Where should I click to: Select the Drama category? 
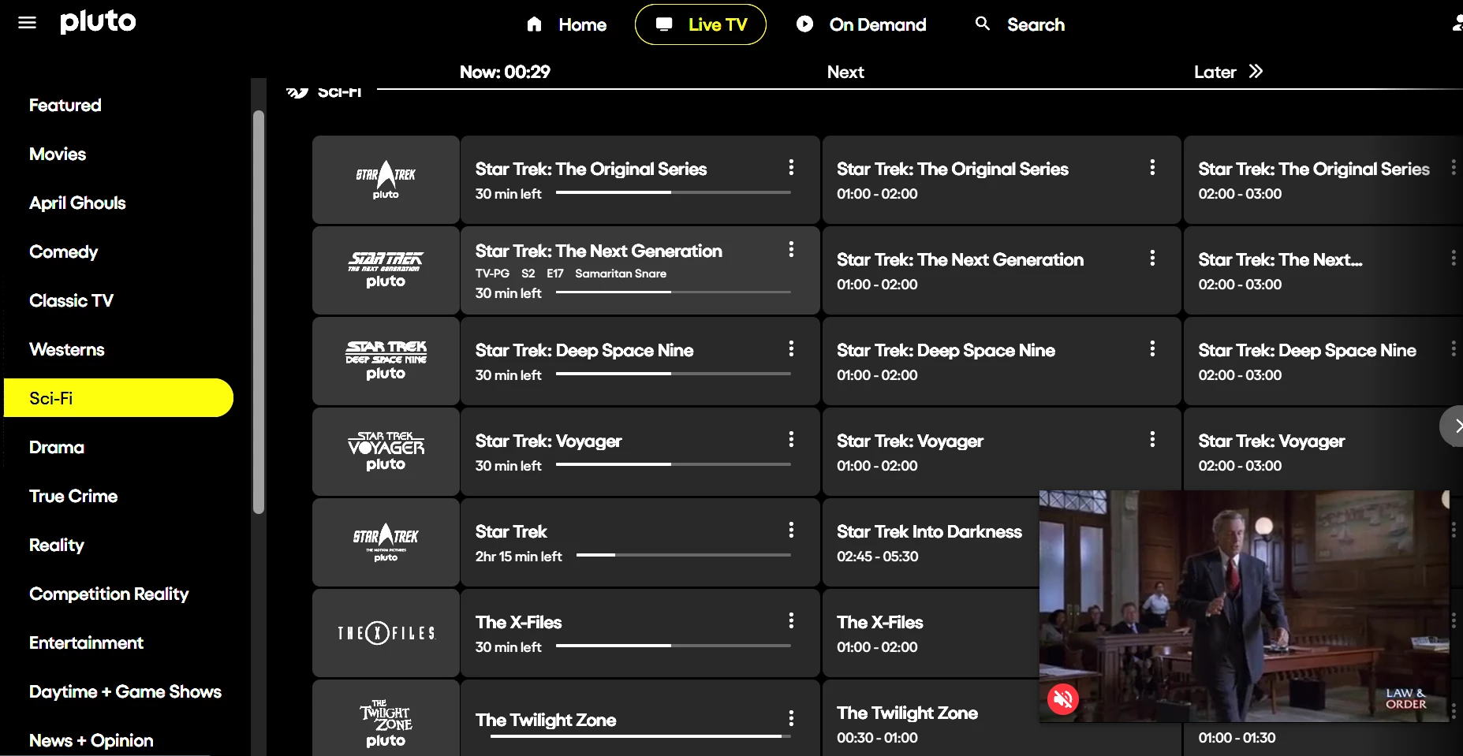pos(56,447)
